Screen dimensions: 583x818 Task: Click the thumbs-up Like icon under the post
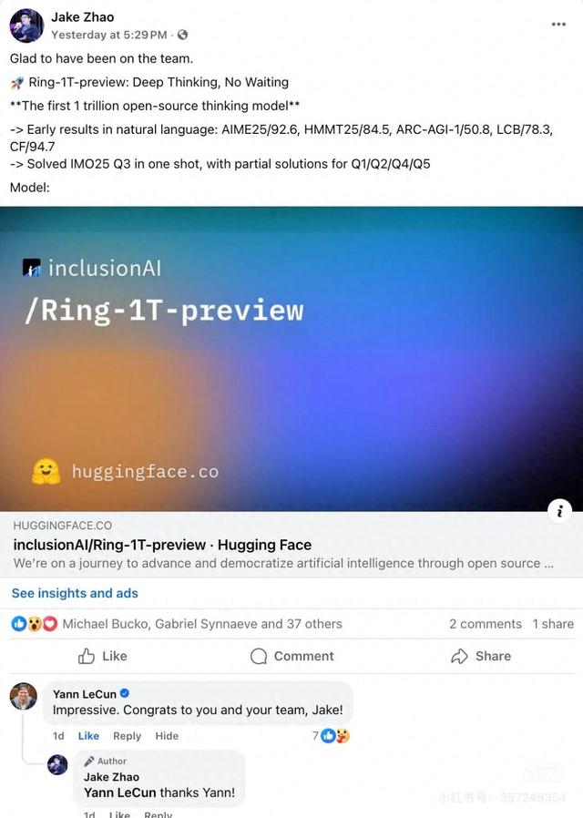(x=86, y=656)
